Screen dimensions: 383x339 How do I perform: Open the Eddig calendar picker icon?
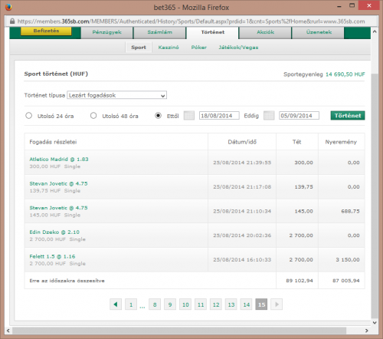(x=269, y=116)
